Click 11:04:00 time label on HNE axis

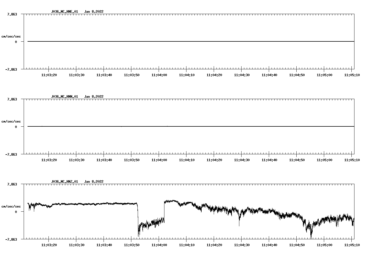[x=159, y=75]
